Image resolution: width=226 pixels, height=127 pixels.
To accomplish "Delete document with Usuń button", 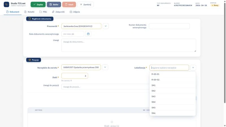I will pos(69,5).
